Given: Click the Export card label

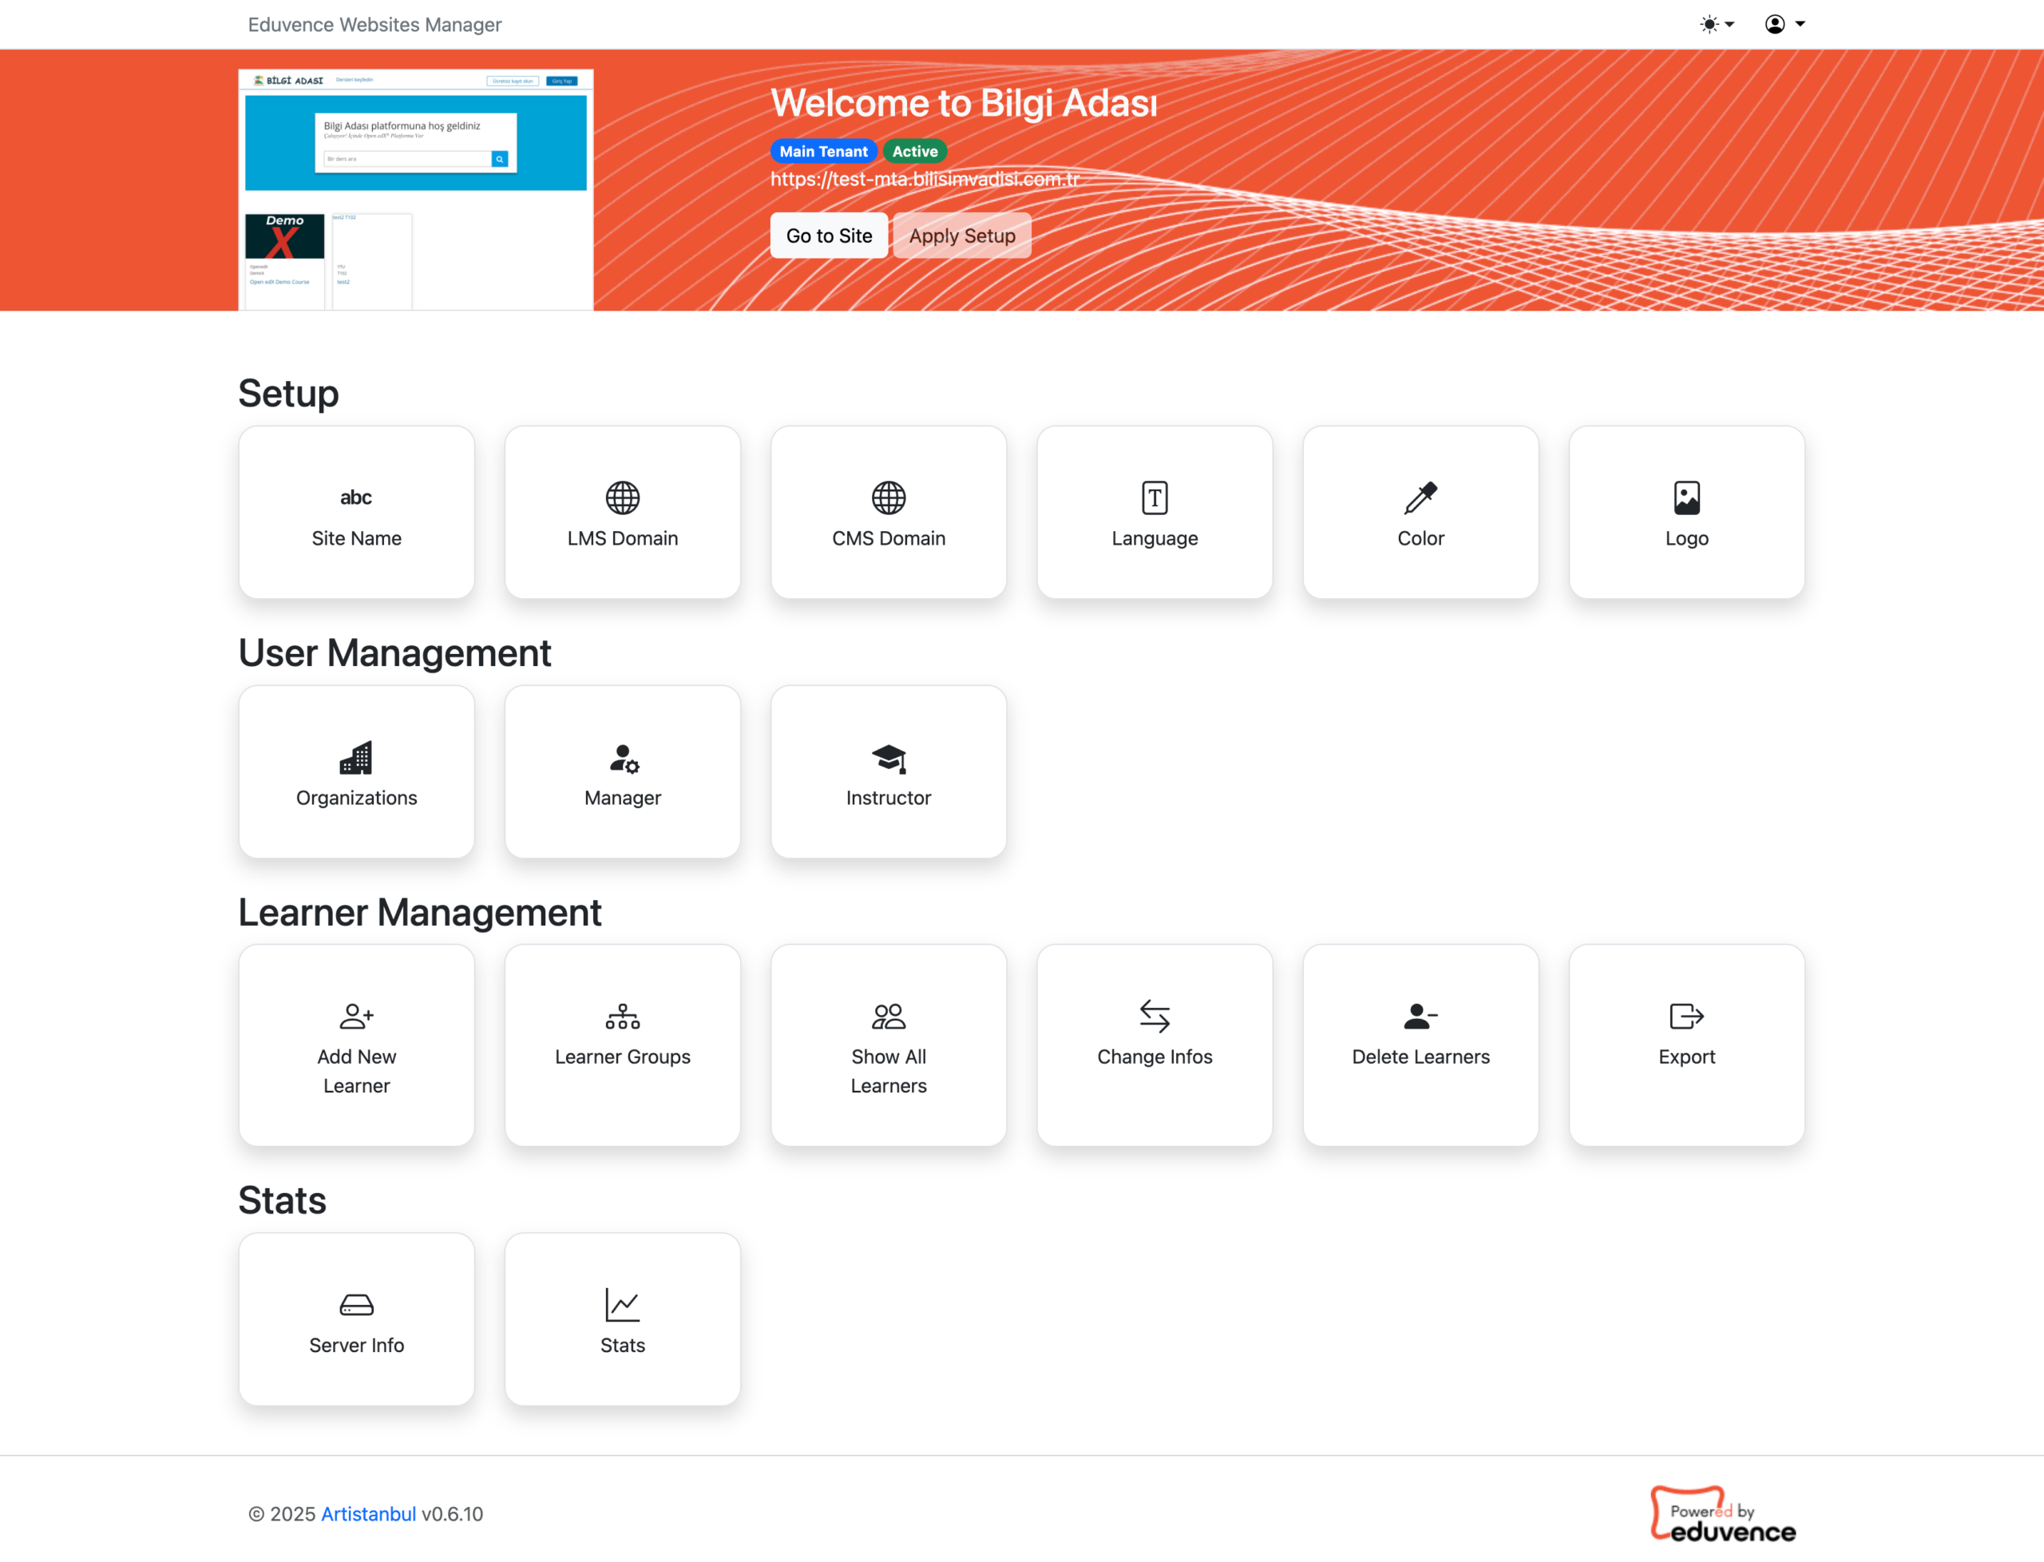Looking at the screenshot, I should pos(1686,1057).
